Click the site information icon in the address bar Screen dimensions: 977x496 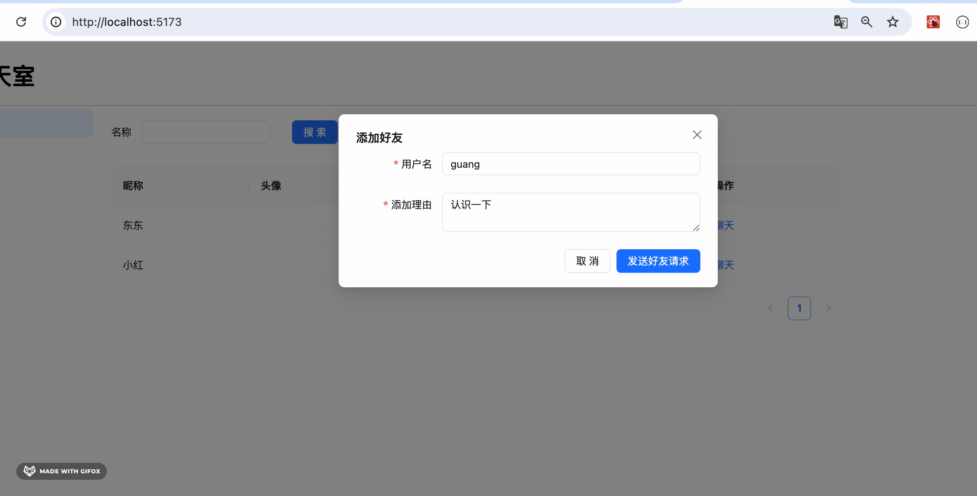[56, 22]
